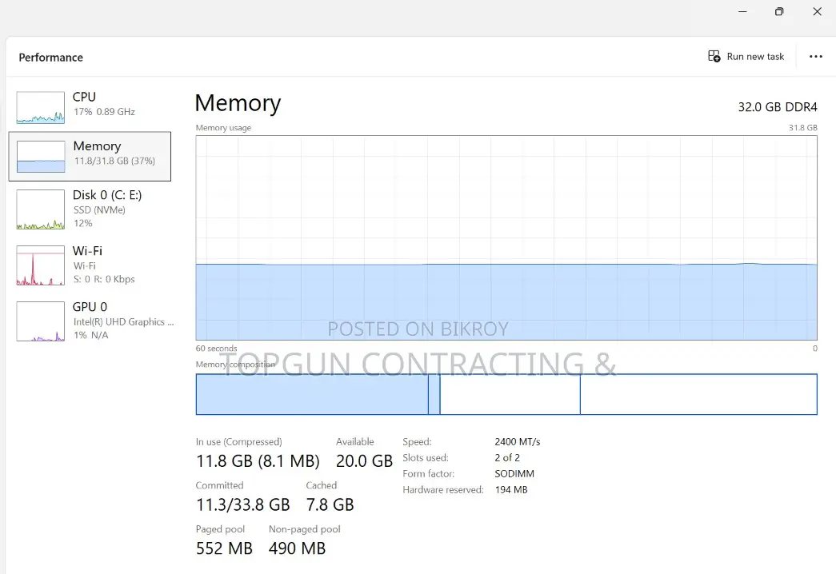Click the Run new task label
Viewport: 836px width, 574px height.
pyautogui.click(x=755, y=57)
